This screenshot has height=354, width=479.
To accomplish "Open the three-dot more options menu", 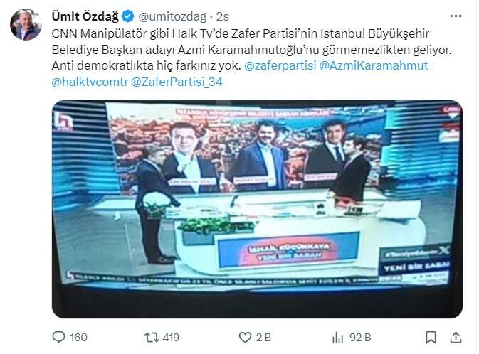I will pyautogui.click(x=456, y=16).
